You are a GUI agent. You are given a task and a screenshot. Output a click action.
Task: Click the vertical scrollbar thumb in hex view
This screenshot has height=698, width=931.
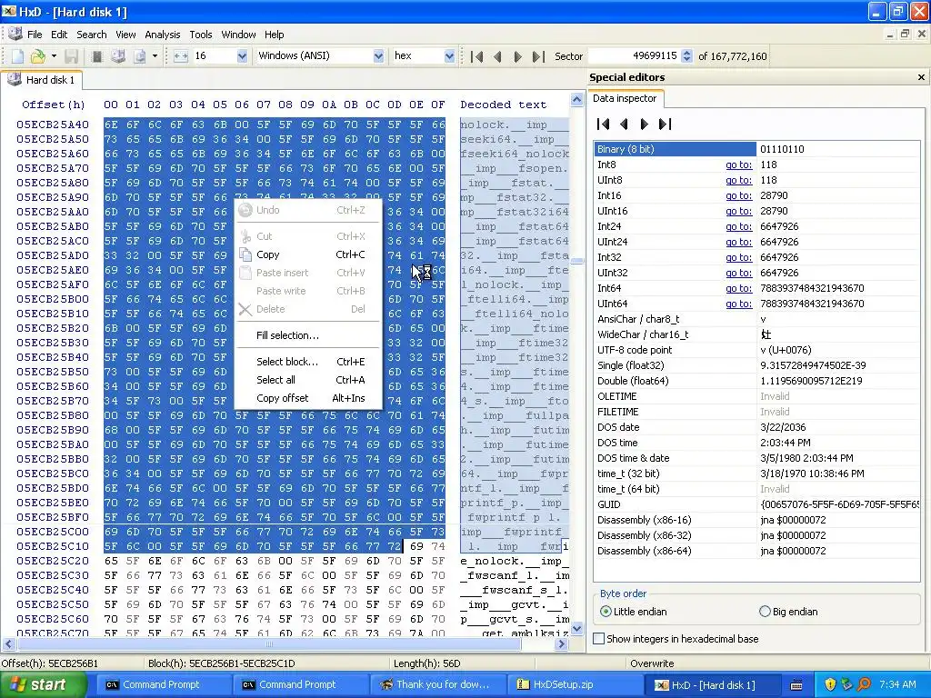[576, 261]
